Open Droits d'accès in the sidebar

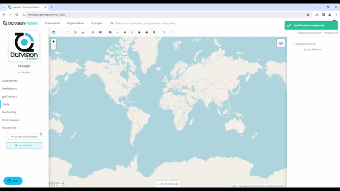click(10, 120)
